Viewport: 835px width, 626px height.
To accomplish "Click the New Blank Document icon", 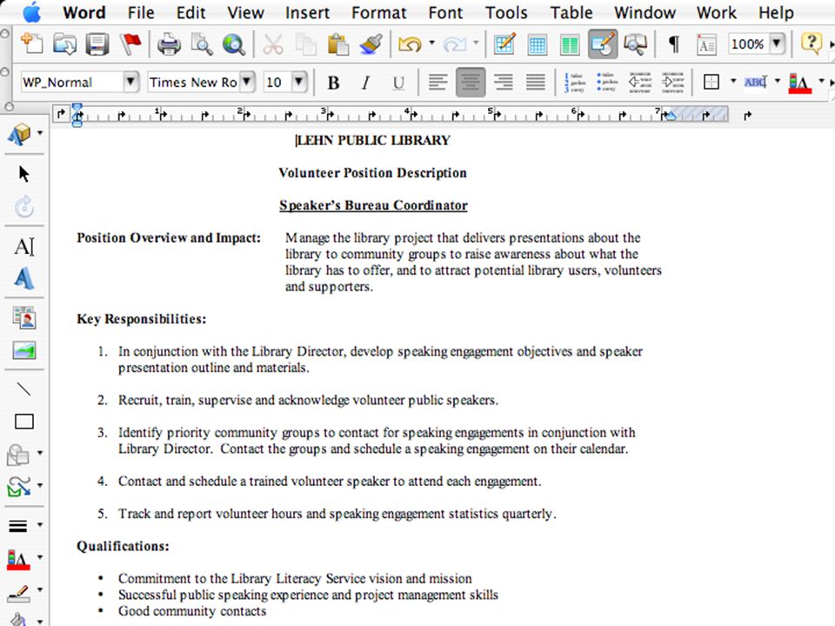I will pyautogui.click(x=31, y=43).
